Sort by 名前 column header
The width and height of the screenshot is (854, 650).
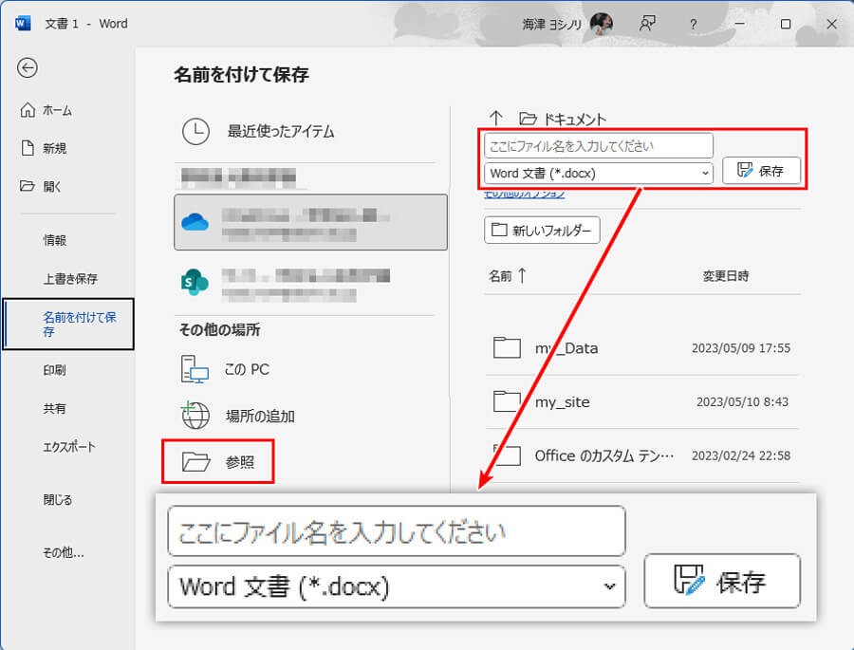(507, 276)
